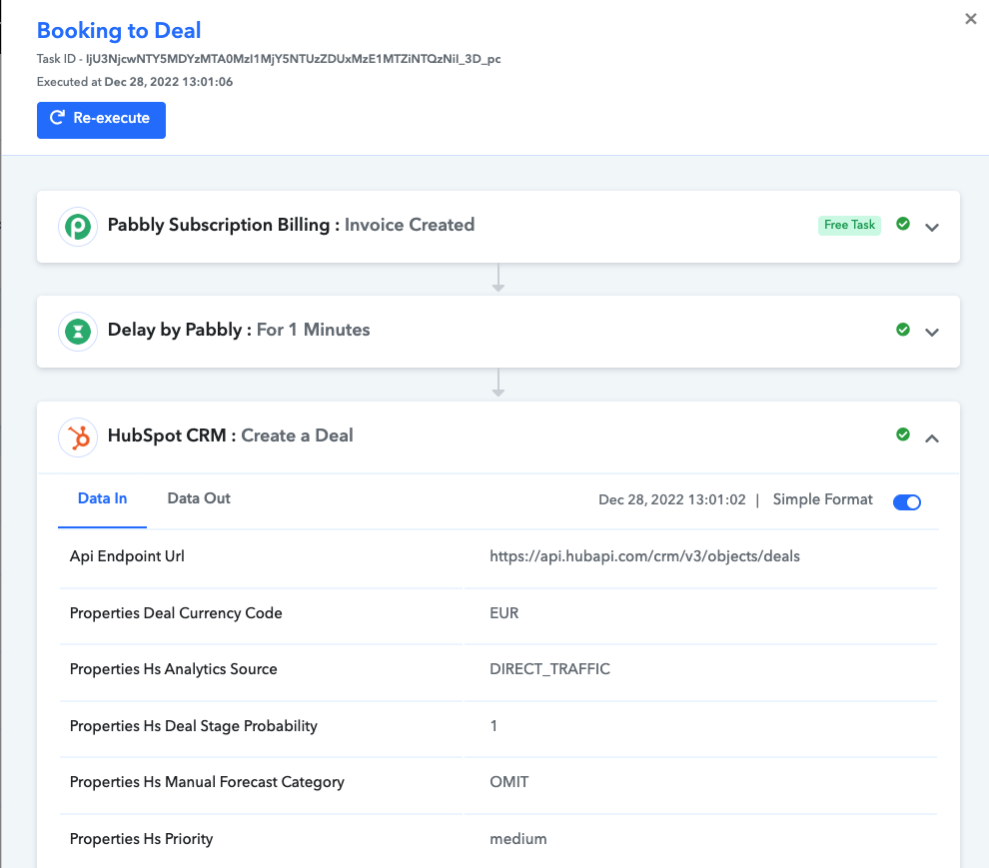The width and height of the screenshot is (989, 868).
Task: Click the Properties Hs Priority label
Action: [x=141, y=839]
